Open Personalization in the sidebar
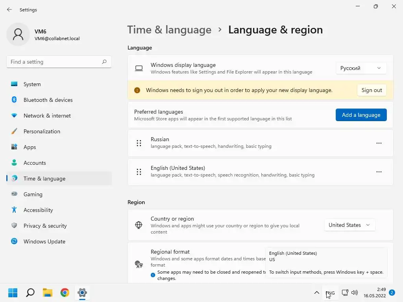The image size is (403, 302). point(59,131)
